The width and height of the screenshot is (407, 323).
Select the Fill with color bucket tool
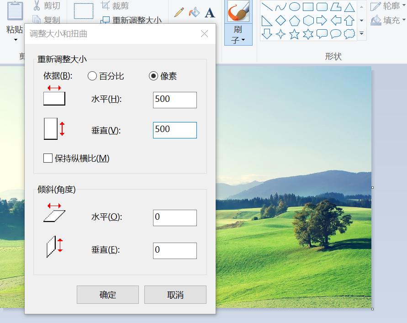click(194, 12)
